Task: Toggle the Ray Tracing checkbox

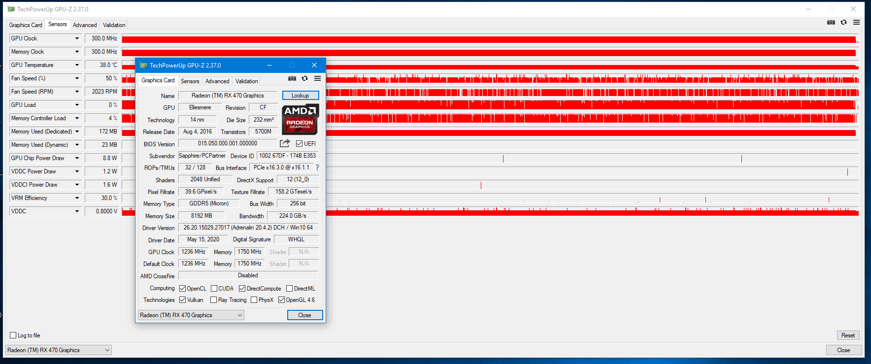Action: pyautogui.click(x=213, y=300)
